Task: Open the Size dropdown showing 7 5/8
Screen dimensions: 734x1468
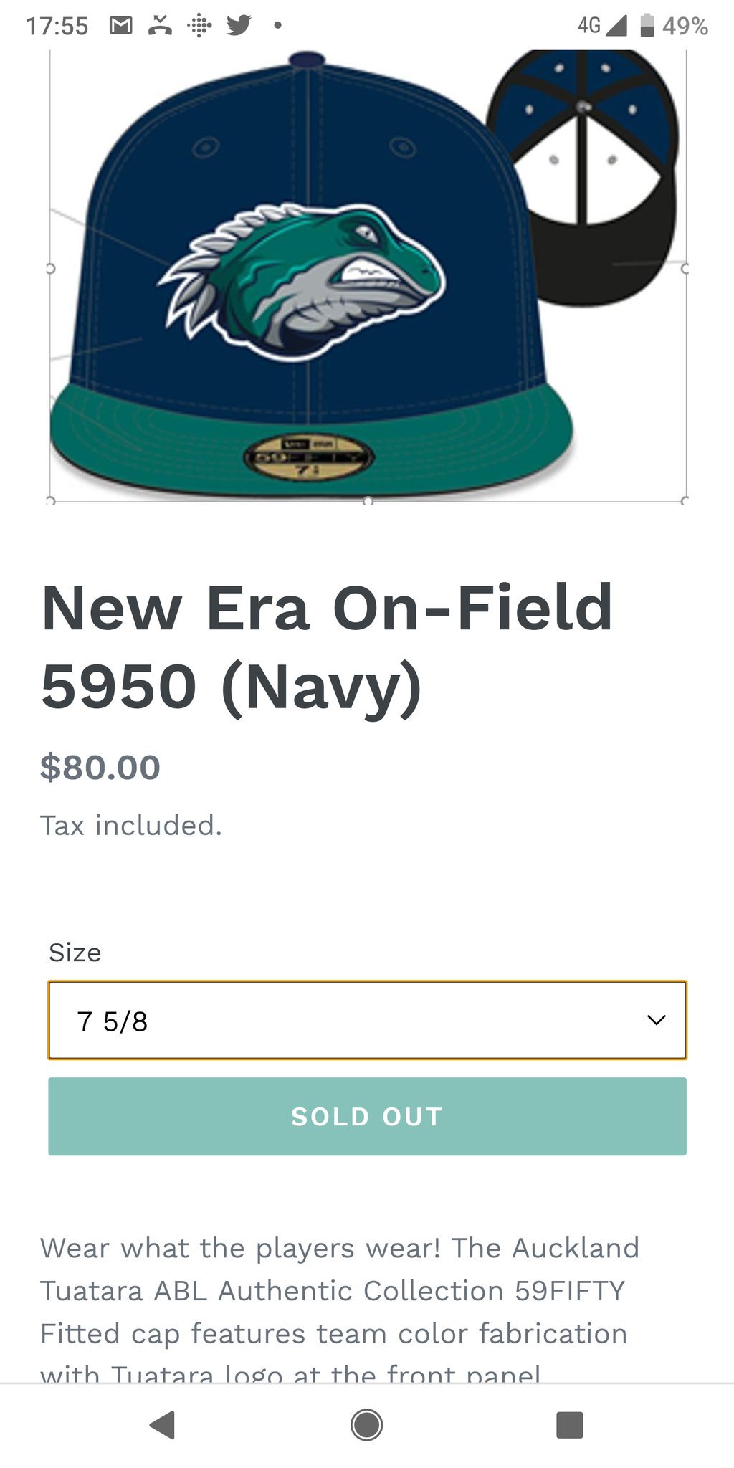Action: point(367,1020)
